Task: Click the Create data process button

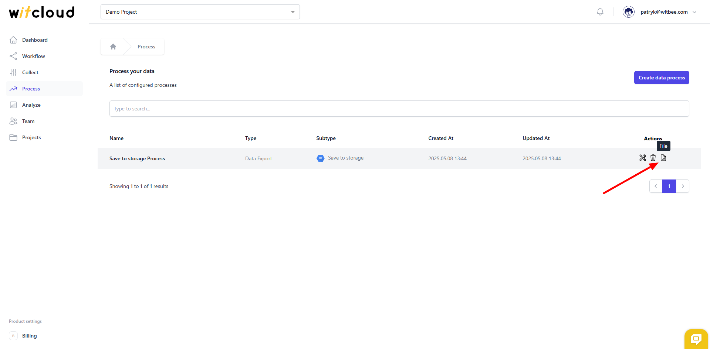Action: click(x=662, y=78)
